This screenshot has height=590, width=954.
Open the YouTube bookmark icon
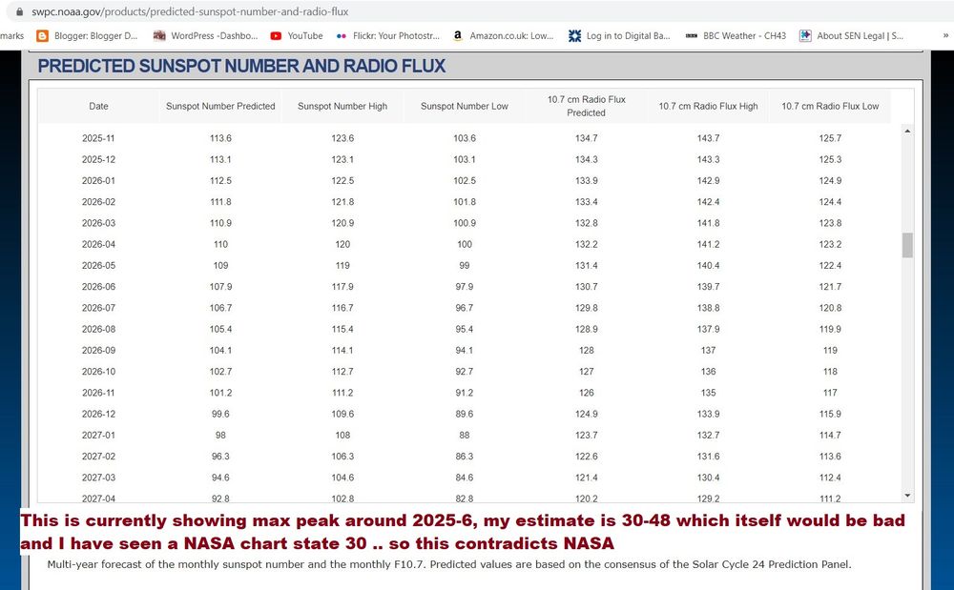pyautogui.click(x=276, y=36)
